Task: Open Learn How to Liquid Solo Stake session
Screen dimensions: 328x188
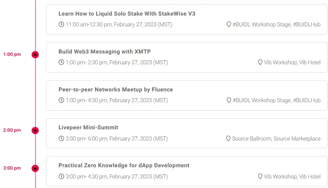Action: point(127,14)
